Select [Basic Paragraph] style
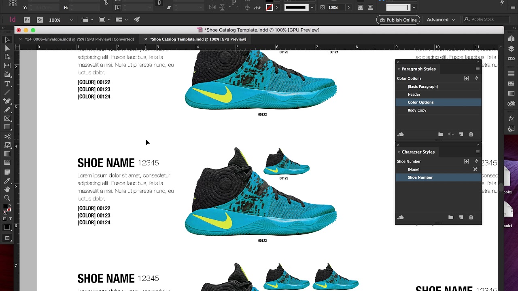The height and width of the screenshot is (291, 518). tap(438, 86)
